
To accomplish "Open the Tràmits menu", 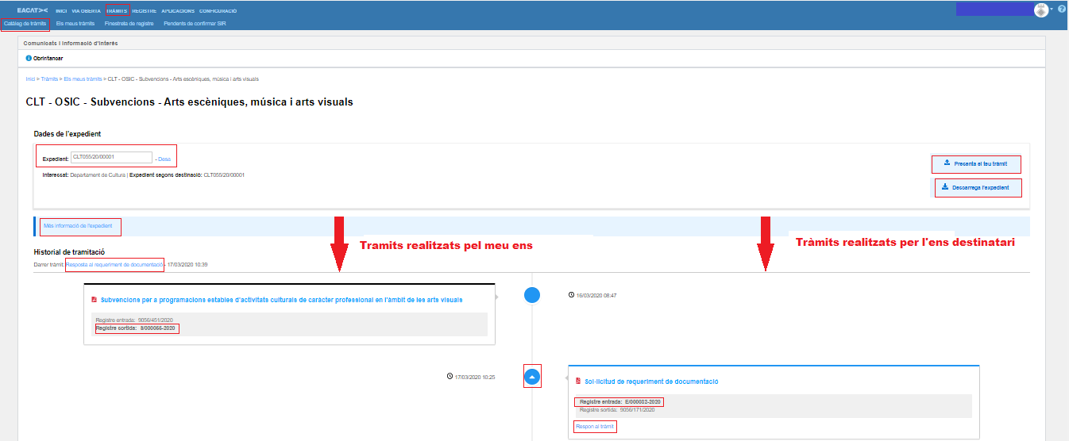I will [x=116, y=11].
